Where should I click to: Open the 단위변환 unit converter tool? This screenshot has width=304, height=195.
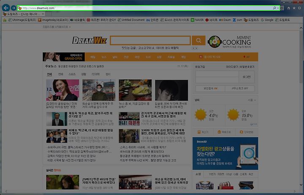coord(247,132)
